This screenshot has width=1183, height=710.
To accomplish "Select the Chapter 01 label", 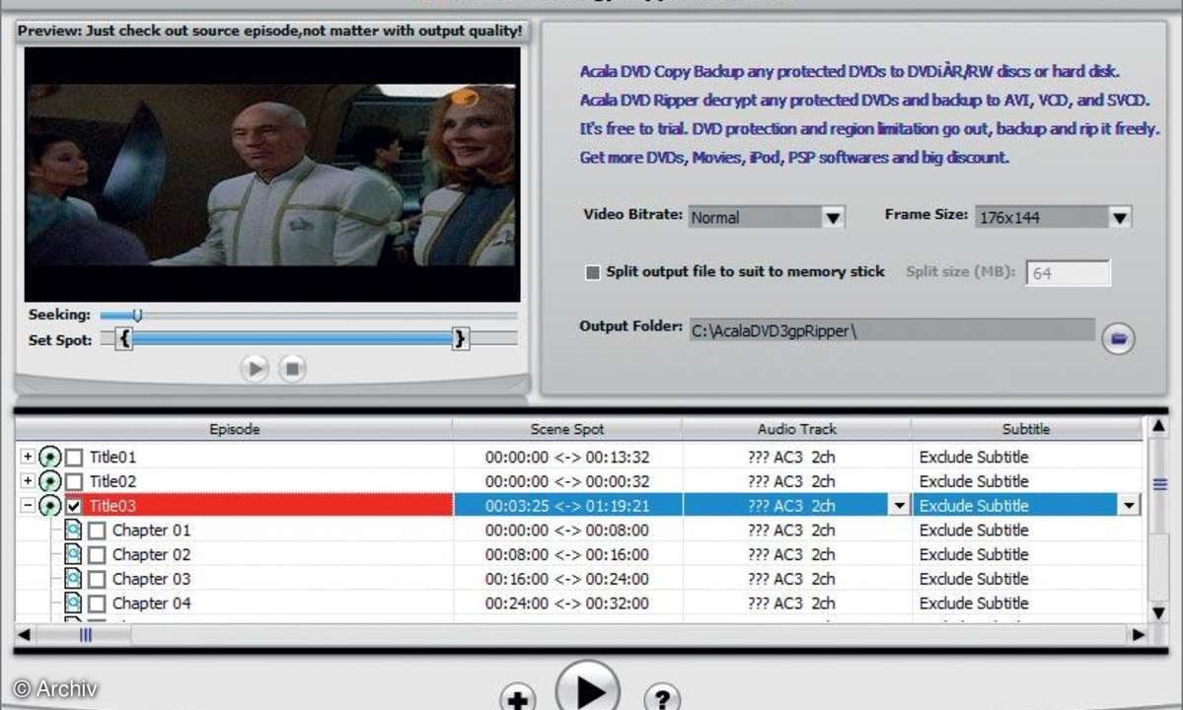I will [x=151, y=531].
